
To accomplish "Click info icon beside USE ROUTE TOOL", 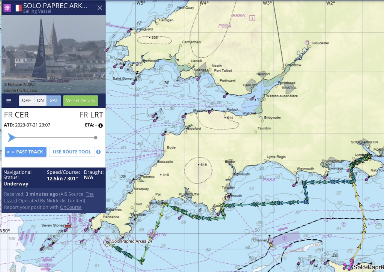I will coord(99,152).
